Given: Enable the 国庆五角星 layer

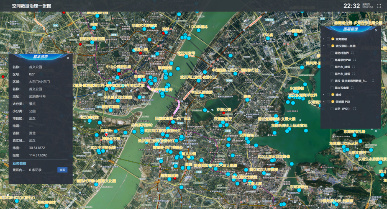Looking at the screenshot, I should pyautogui.click(x=332, y=88).
